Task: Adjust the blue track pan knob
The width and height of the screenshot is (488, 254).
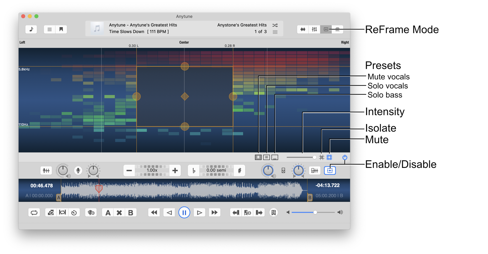Action: [x=298, y=170]
